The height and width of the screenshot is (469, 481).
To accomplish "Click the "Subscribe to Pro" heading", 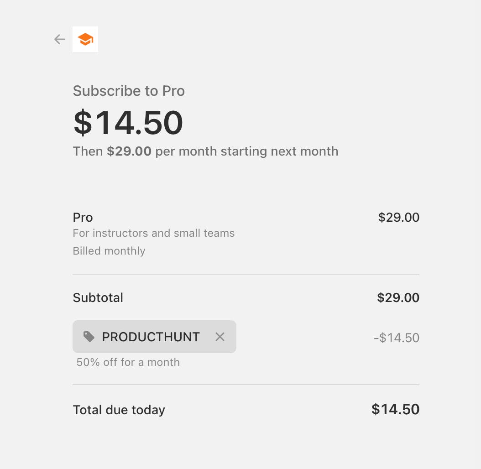I will [x=129, y=91].
